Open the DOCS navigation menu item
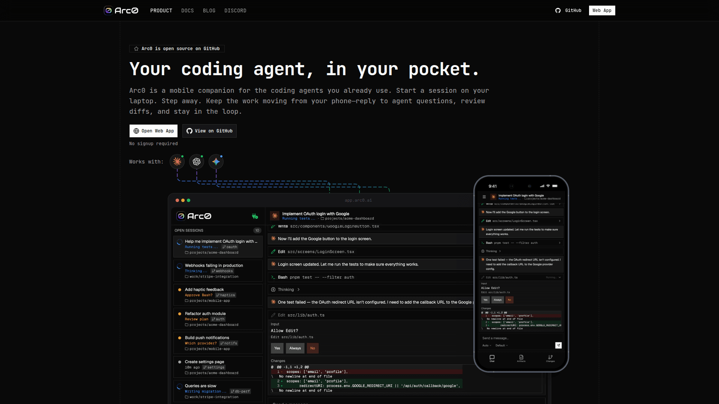 pyautogui.click(x=188, y=10)
